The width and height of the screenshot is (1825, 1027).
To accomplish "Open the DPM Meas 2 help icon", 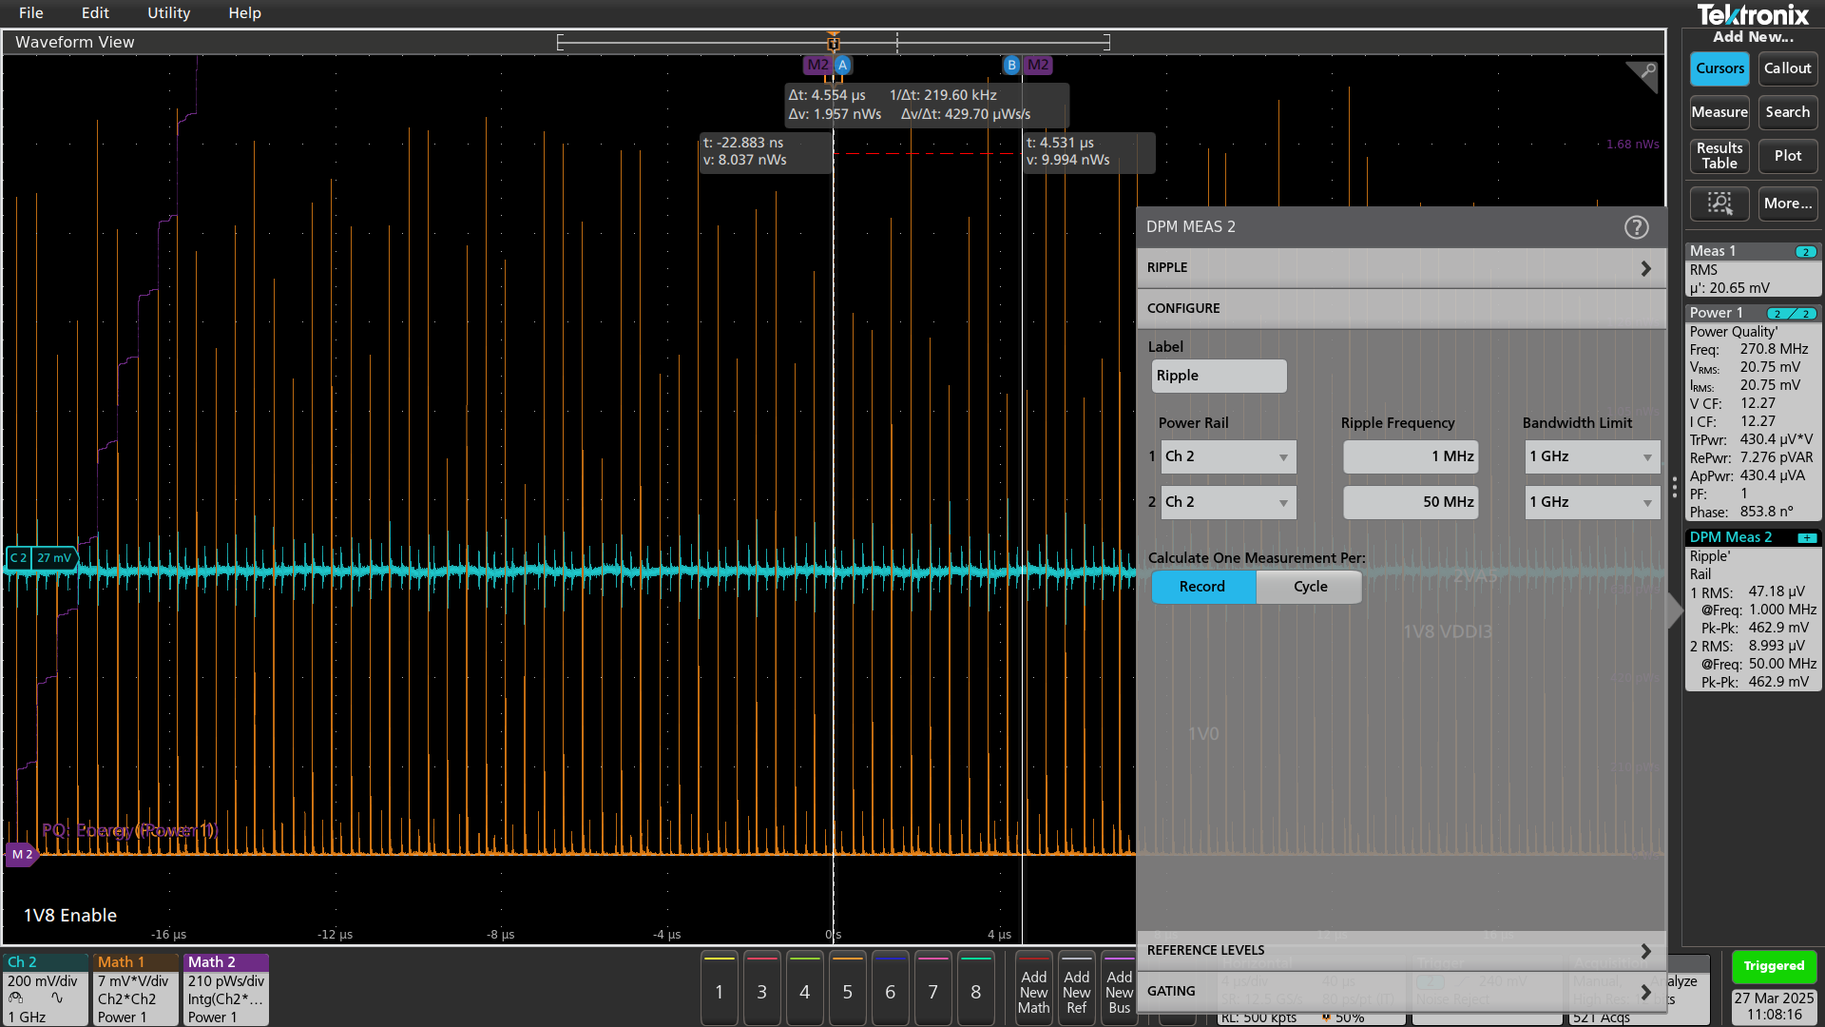I will [1636, 227].
